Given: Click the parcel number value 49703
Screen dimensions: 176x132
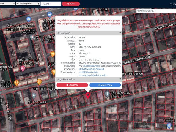Looking at the screenshot, I should [82, 37].
